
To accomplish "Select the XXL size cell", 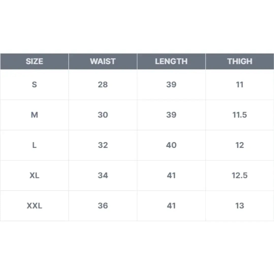I will click(35, 206).
